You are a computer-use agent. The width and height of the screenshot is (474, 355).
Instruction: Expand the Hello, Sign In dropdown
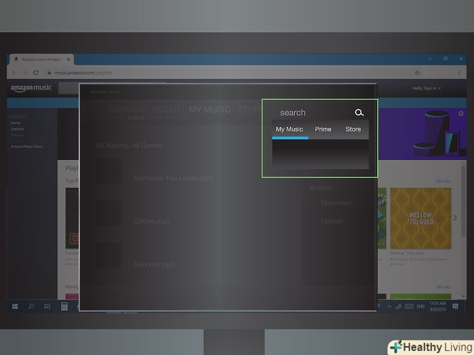click(426, 88)
